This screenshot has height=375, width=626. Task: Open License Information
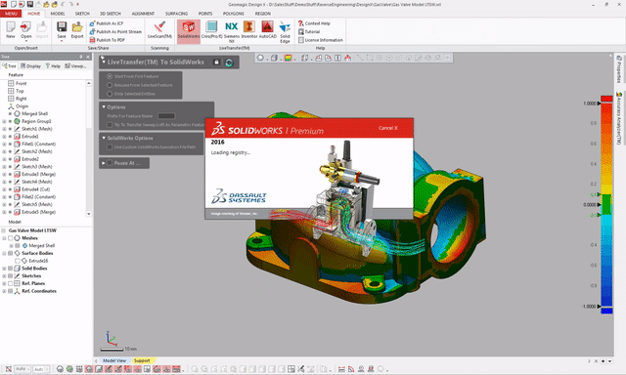pyautogui.click(x=321, y=40)
